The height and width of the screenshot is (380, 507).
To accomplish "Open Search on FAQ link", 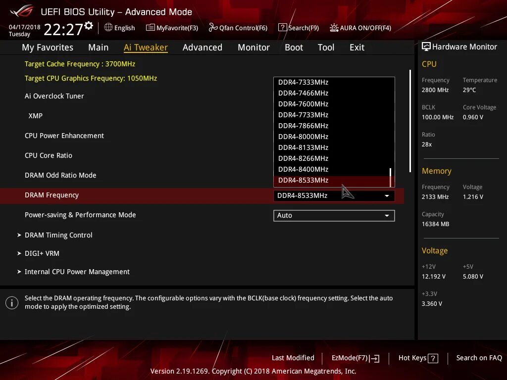I will tap(479, 358).
